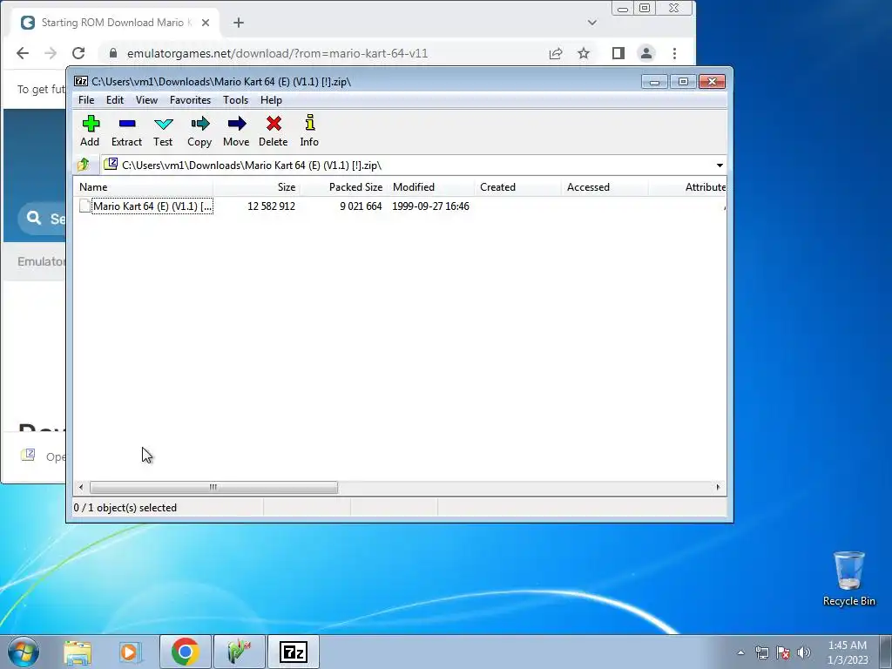Screen dimensions: 892x669
Task: Open the Chrome three-dot menu
Action: point(675,53)
